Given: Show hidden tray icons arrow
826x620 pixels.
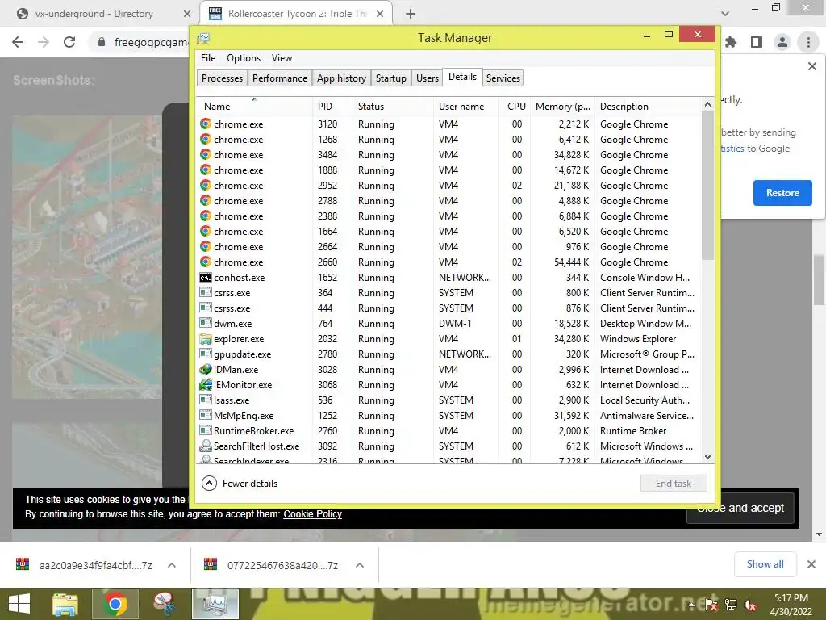Looking at the screenshot, I should tap(691, 605).
